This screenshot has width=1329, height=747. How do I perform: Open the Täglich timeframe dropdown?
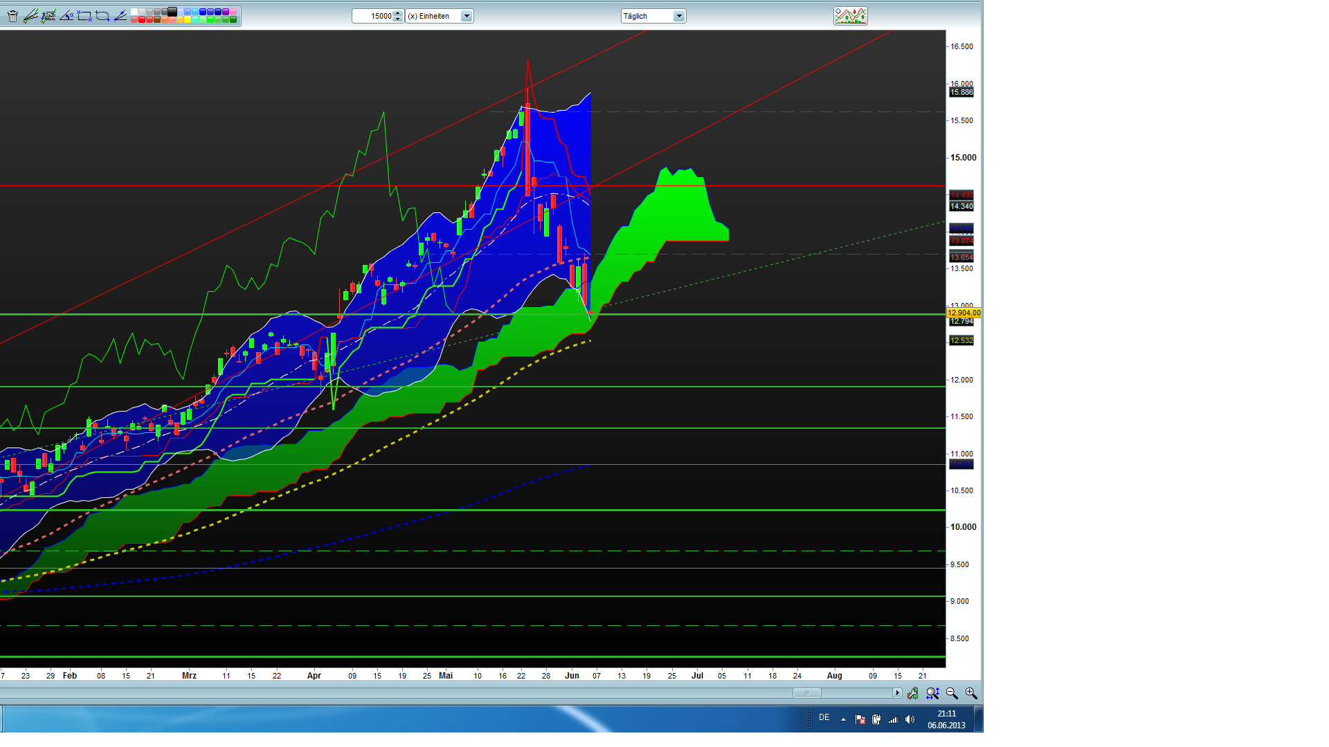[678, 16]
